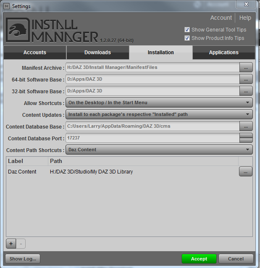Click the Content Database Base path field
The height and width of the screenshot is (268, 260).
click(x=152, y=126)
